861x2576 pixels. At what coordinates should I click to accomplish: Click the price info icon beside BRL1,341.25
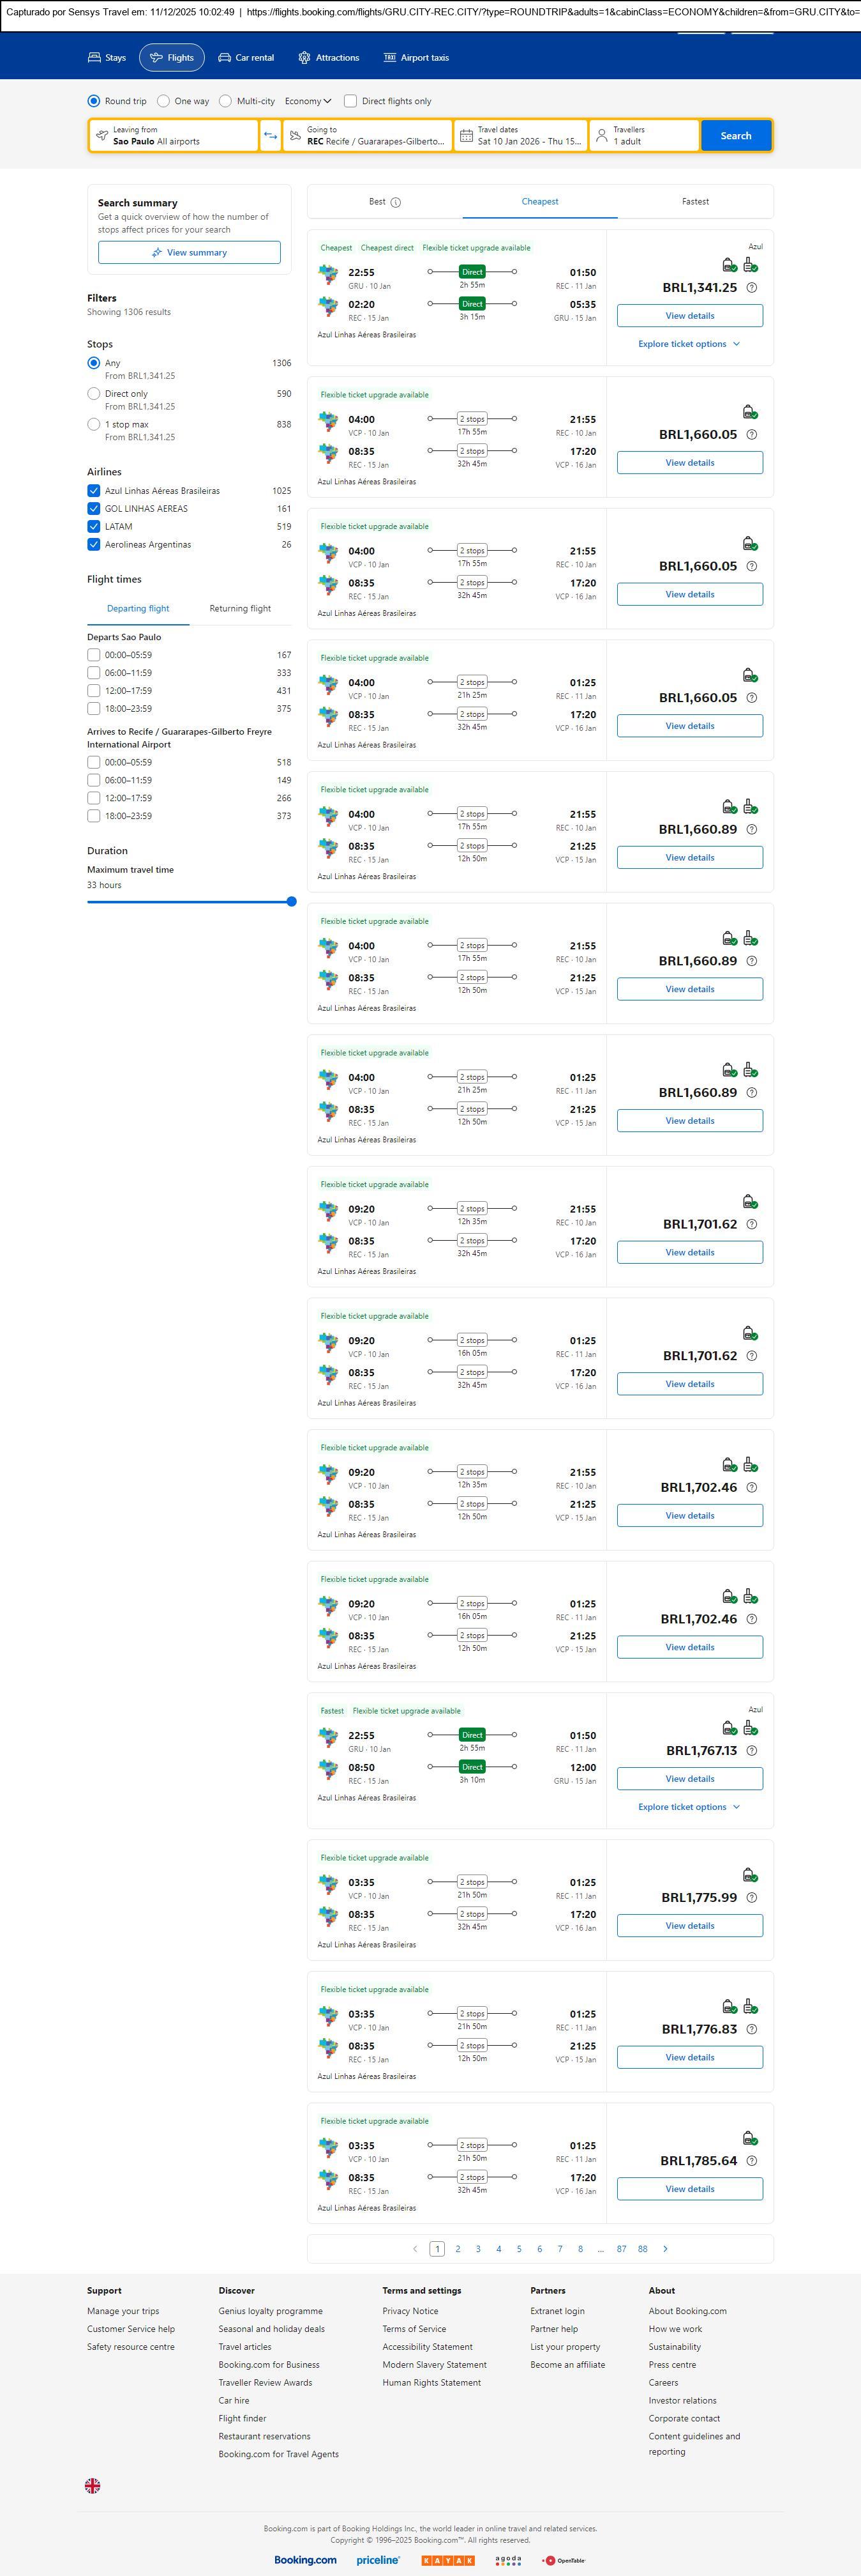752,288
